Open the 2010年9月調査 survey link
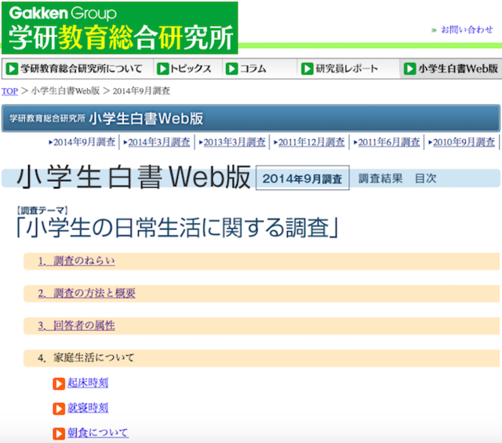This screenshot has height=443, width=502. click(x=462, y=142)
